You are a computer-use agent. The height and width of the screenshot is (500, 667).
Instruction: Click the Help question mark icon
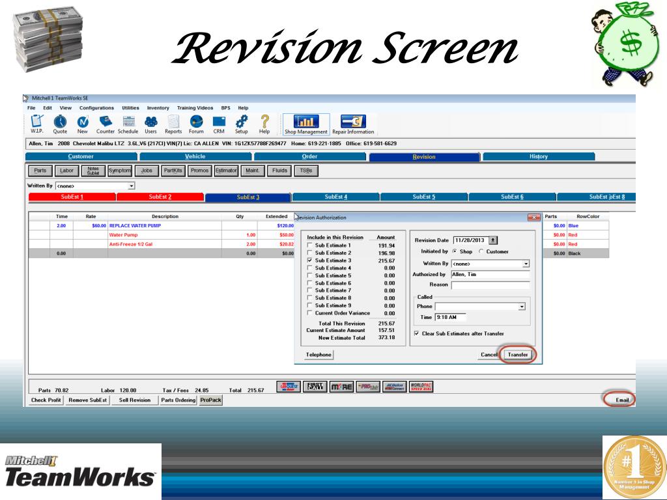click(x=264, y=124)
